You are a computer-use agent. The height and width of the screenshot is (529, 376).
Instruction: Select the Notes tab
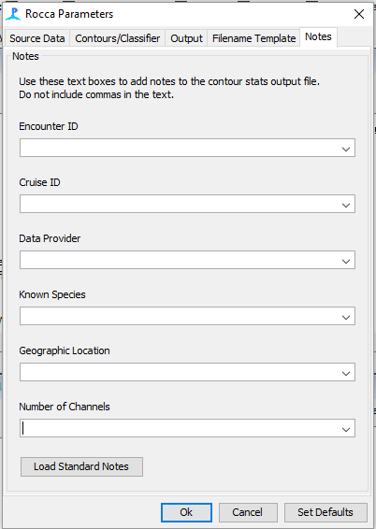click(x=318, y=36)
